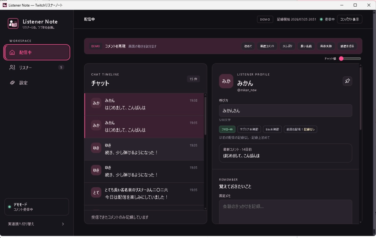
Task: Switch to コンパクト表示
Action: pos(350,19)
